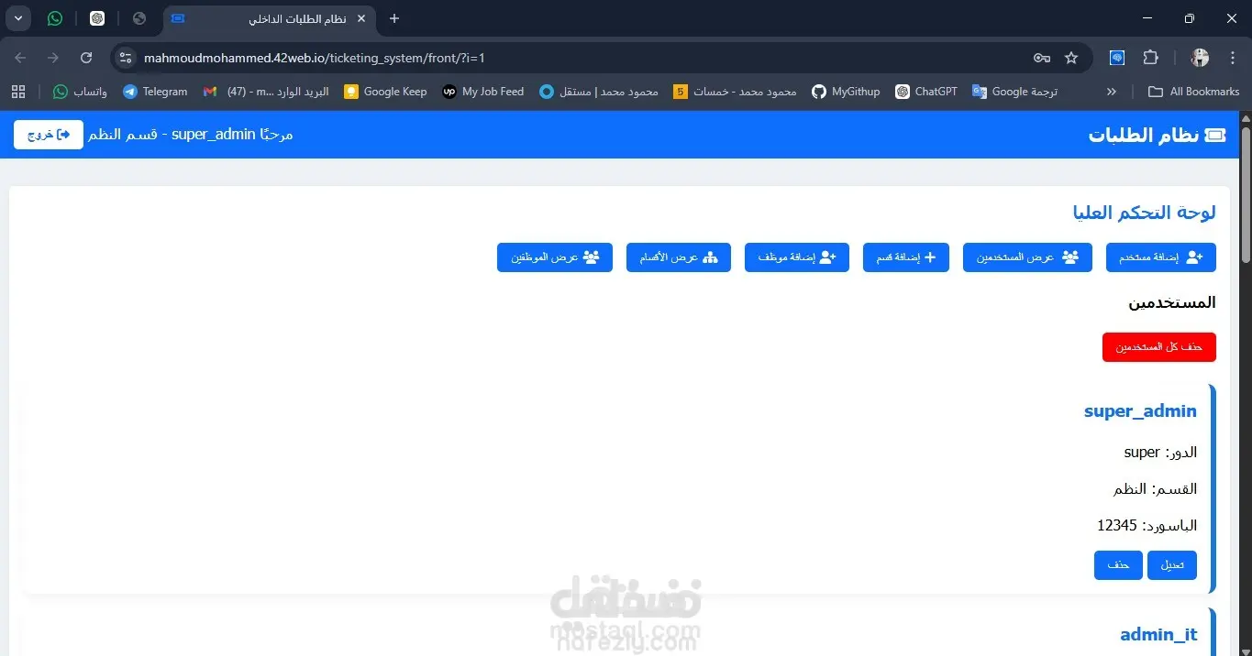Open the Gmail البريد الوارد bookmark
The width and height of the screenshot is (1252, 656).
click(x=266, y=92)
